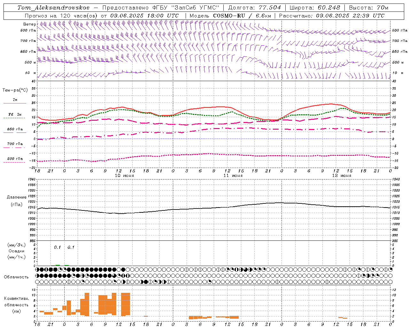Click the 12 июня date label
The image size is (409, 327).
click(x=342, y=176)
